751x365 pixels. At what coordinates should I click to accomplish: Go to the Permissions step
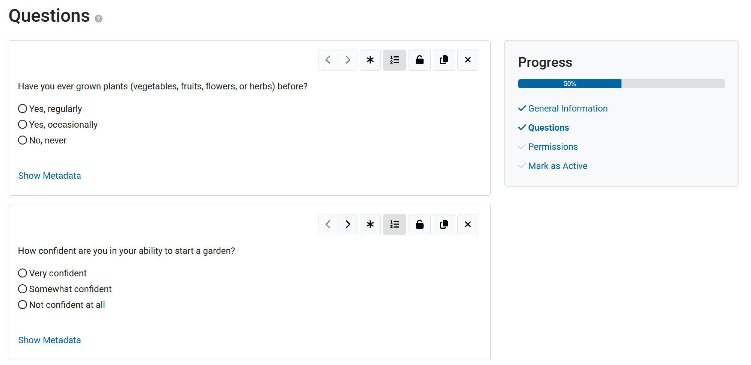tap(553, 147)
